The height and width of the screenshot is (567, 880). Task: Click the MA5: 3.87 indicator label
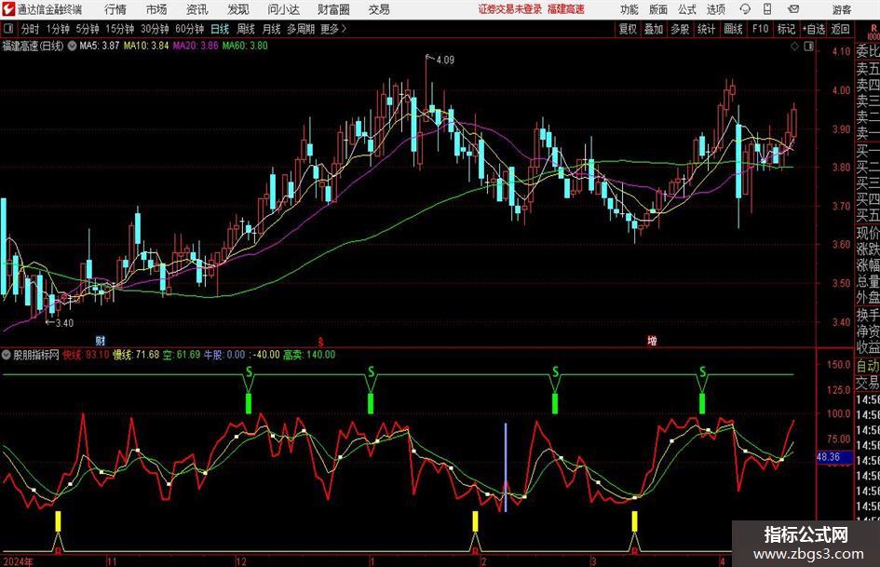coord(100,46)
